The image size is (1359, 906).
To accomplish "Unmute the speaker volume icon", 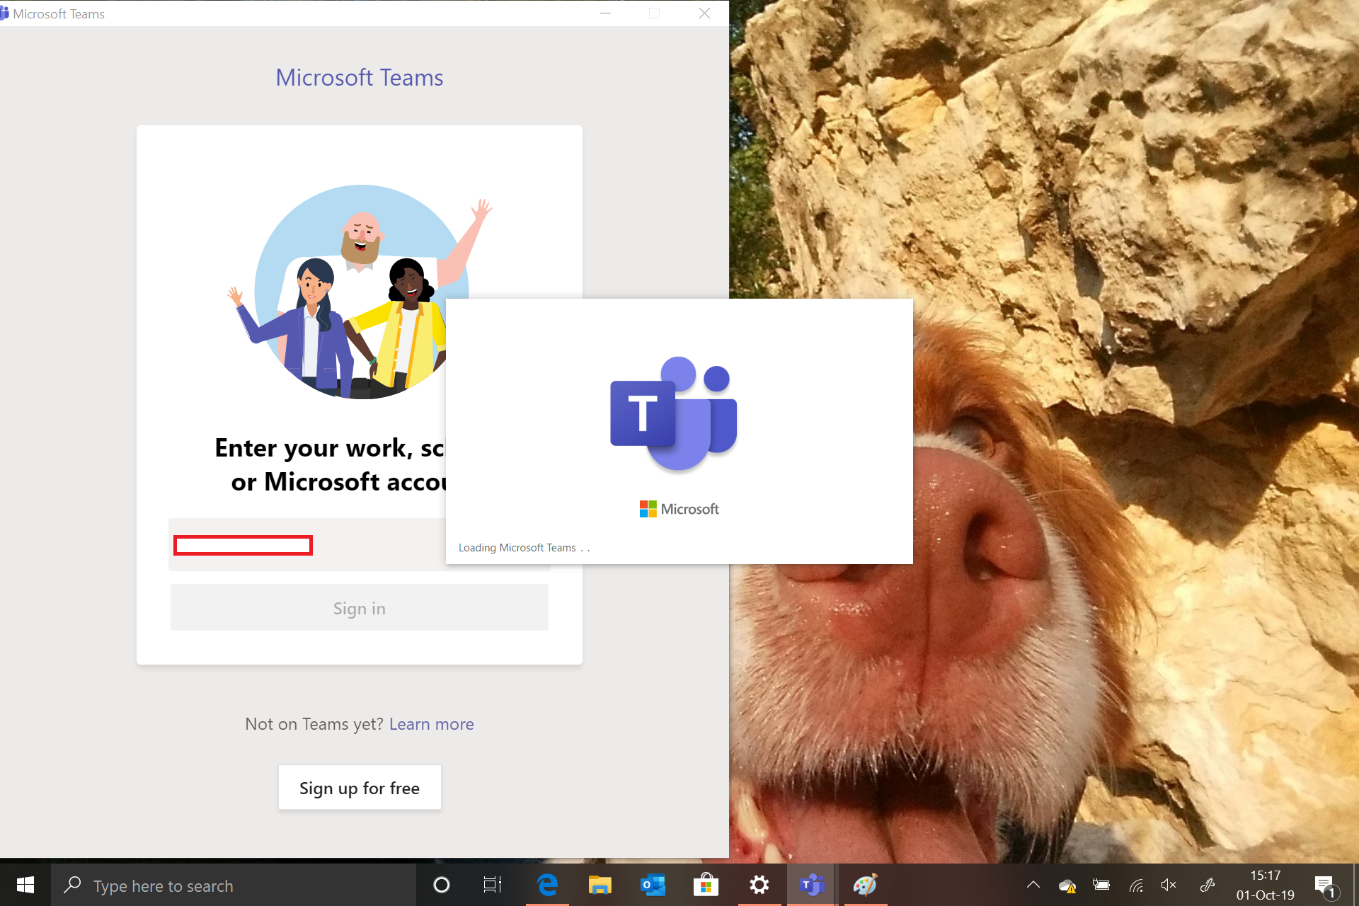I will (x=1169, y=885).
